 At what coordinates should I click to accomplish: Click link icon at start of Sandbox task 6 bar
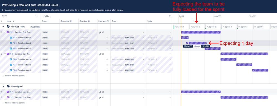[x=254, y=70]
